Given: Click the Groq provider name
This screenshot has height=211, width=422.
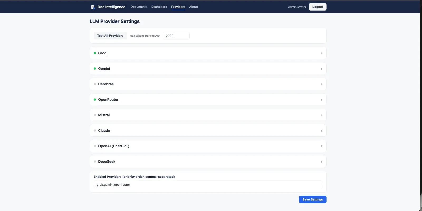Looking at the screenshot, I should click(102, 53).
